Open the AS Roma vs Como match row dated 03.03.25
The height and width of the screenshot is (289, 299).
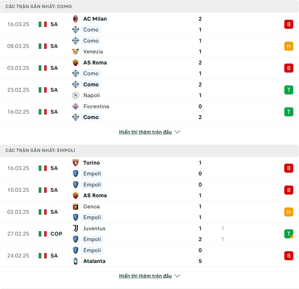[x=149, y=68]
